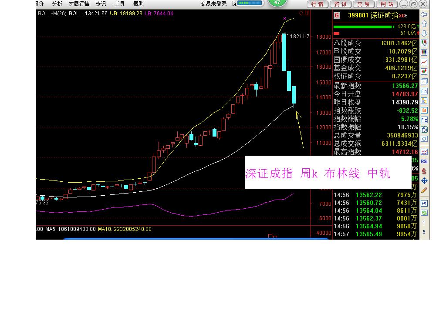Click the A股成交 value 6301.1462亿
Image resolution: width=446 pixels, height=334 pixels.
(x=400, y=43)
